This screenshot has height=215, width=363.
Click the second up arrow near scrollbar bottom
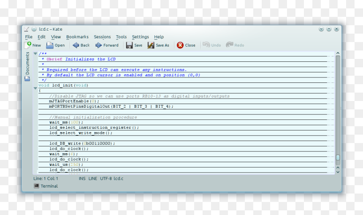[338, 167]
